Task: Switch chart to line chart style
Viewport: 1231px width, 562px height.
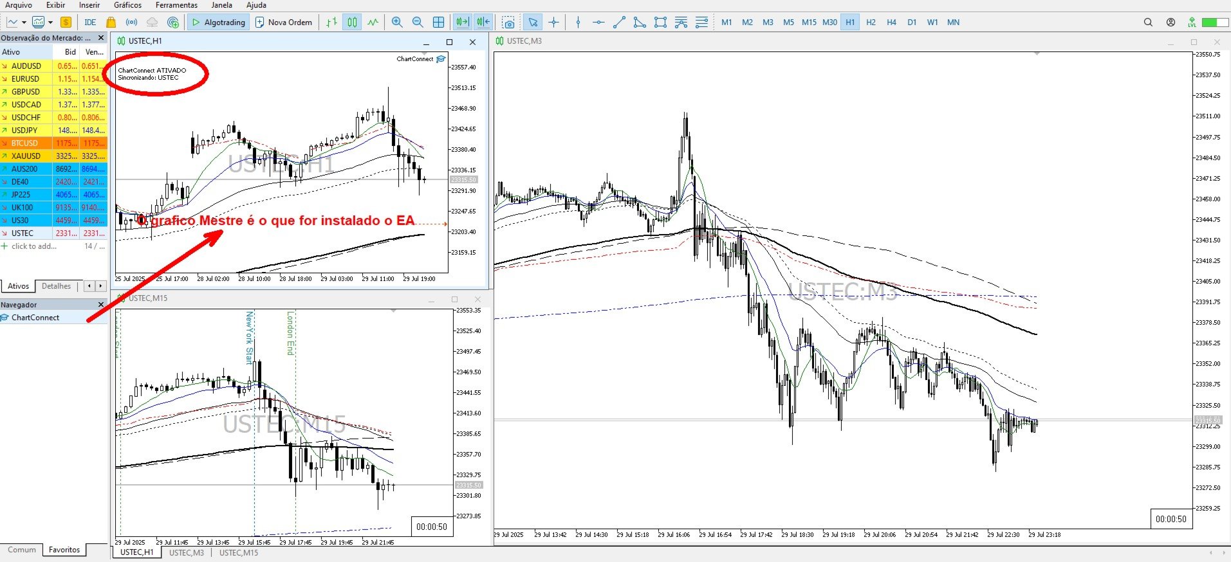Action: [x=373, y=23]
